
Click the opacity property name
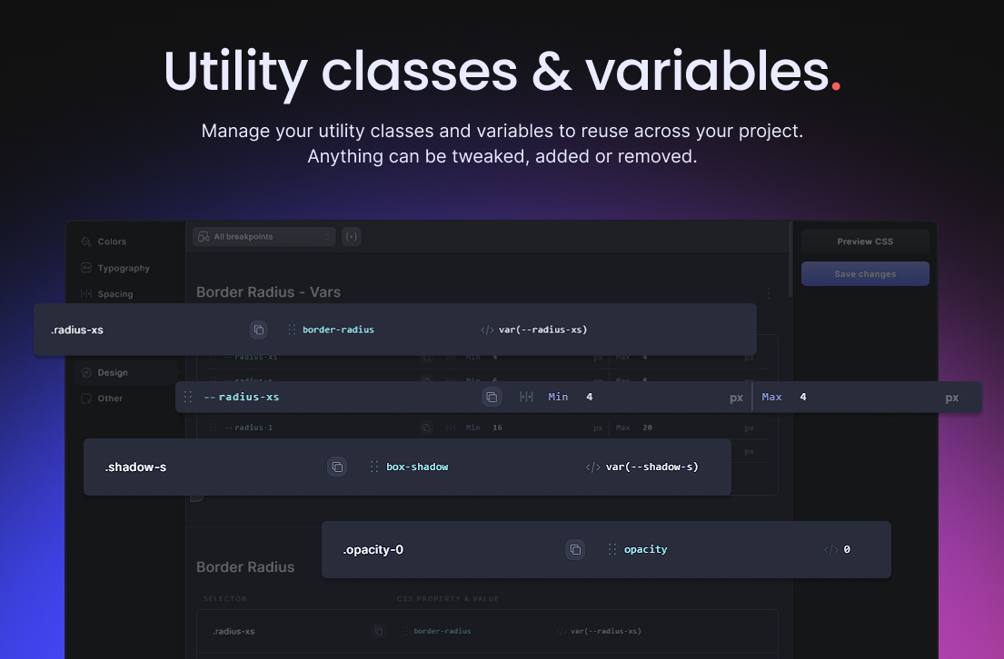click(645, 549)
